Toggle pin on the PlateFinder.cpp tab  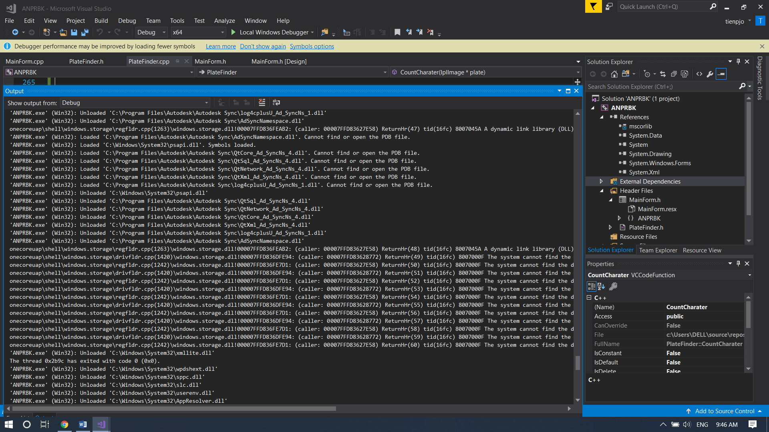(x=177, y=61)
